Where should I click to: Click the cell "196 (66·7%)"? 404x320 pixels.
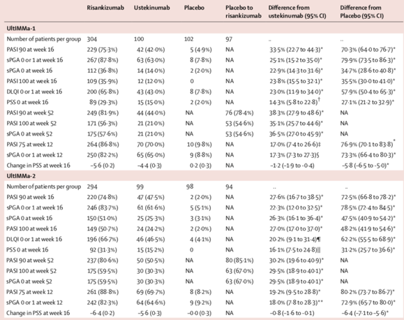[x=103, y=239]
